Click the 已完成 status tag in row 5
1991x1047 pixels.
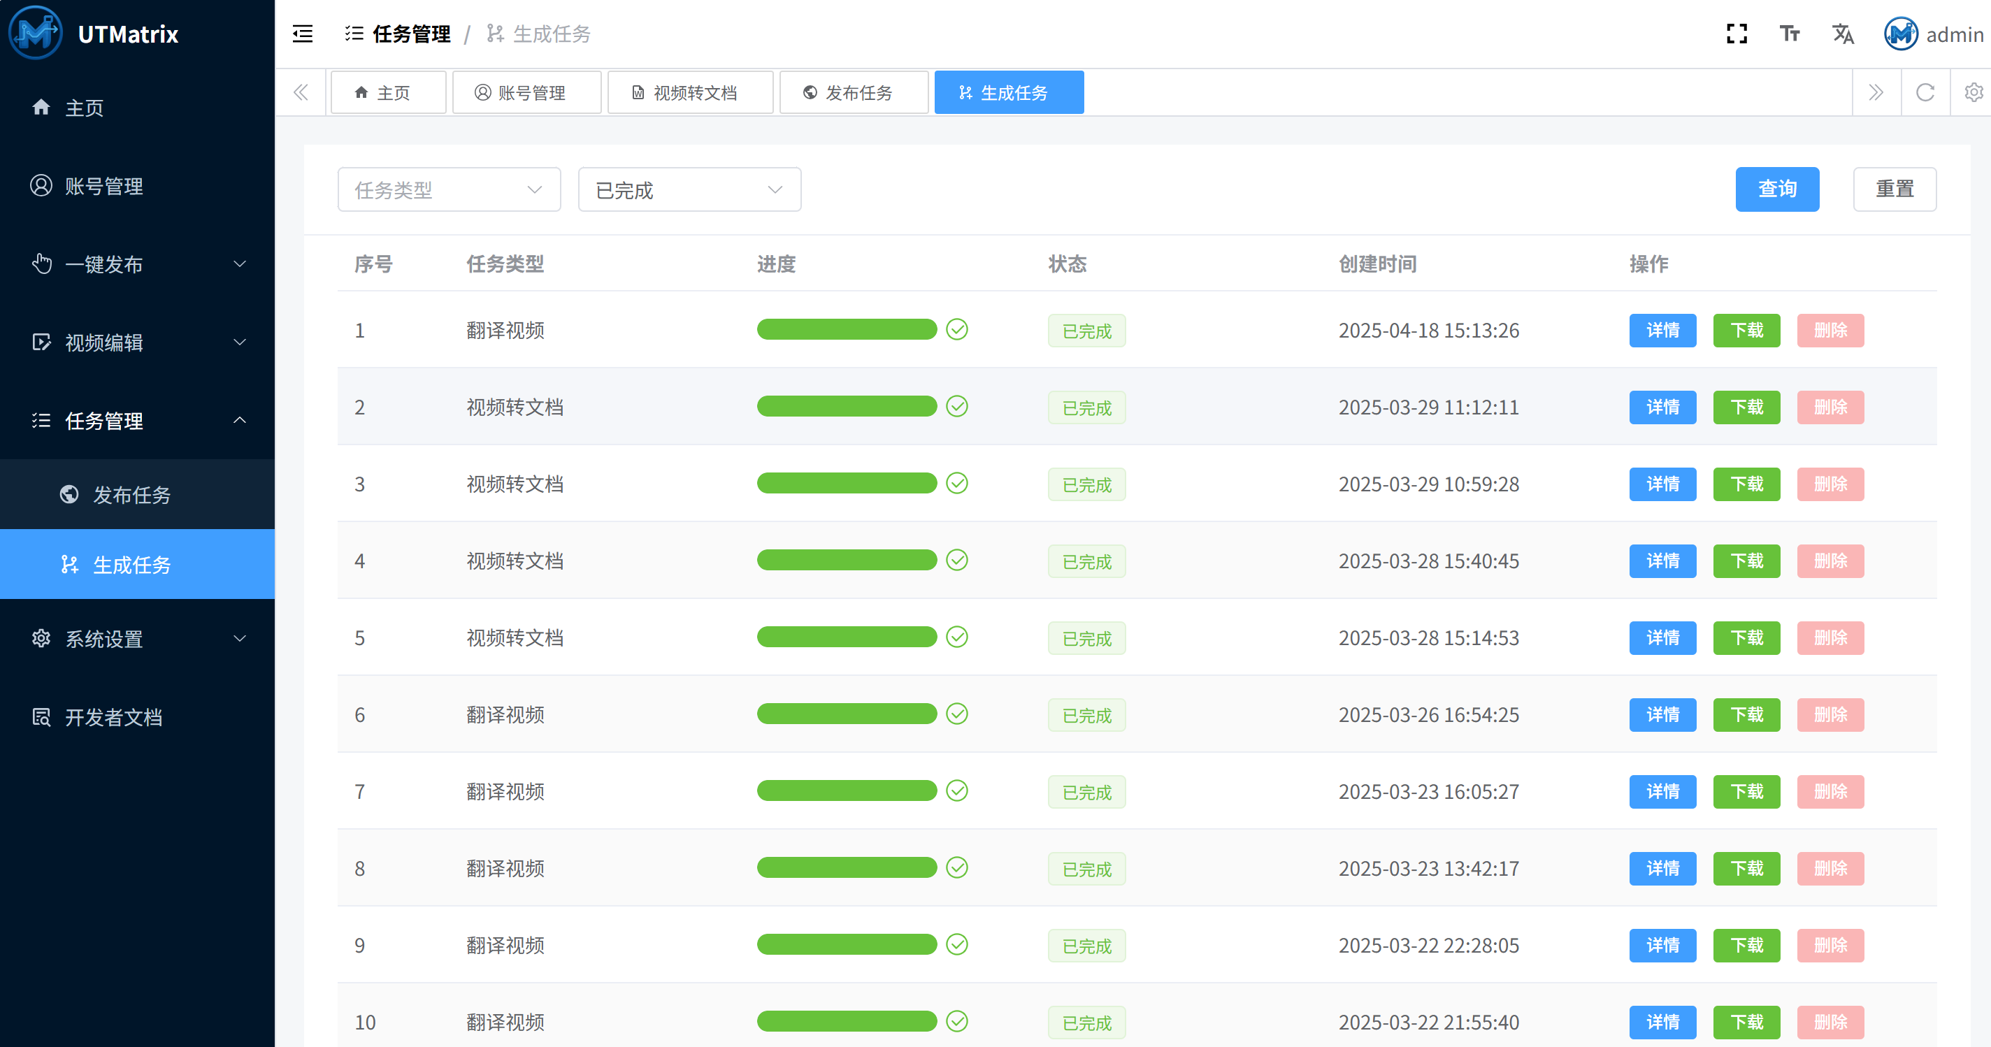coord(1086,638)
